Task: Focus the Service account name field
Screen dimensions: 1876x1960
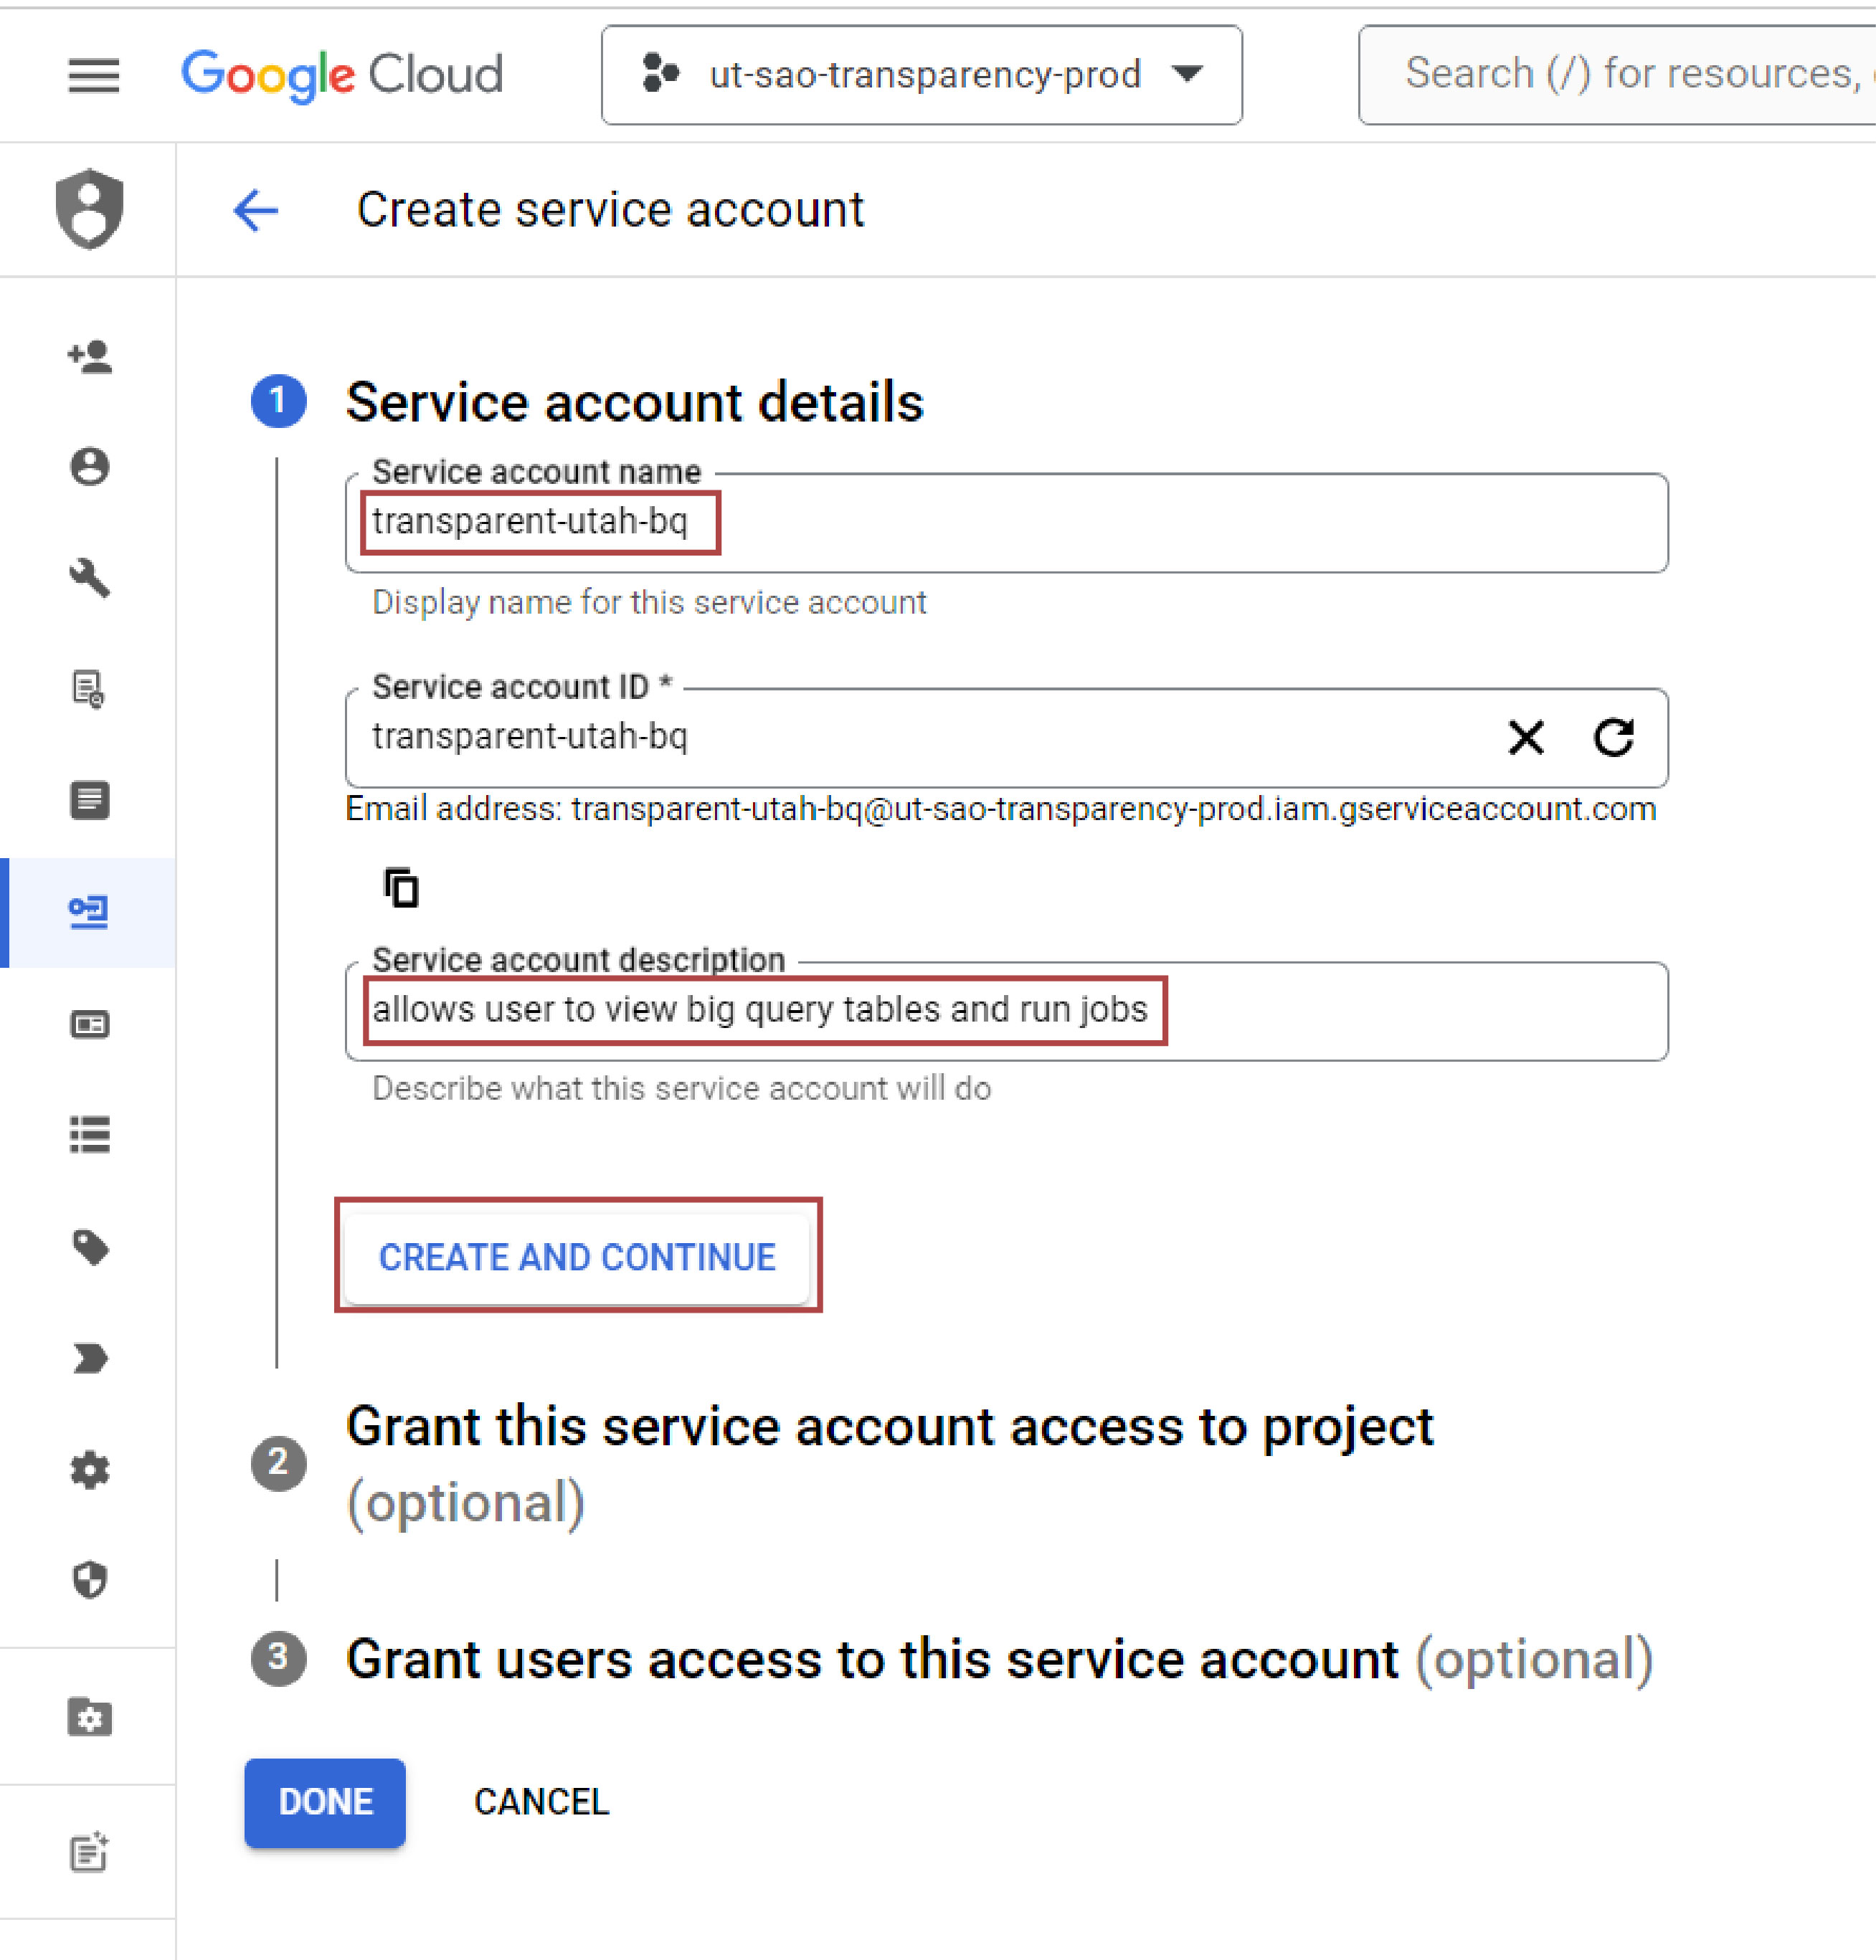Action: pyautogui.click(x=1005, y=523)
